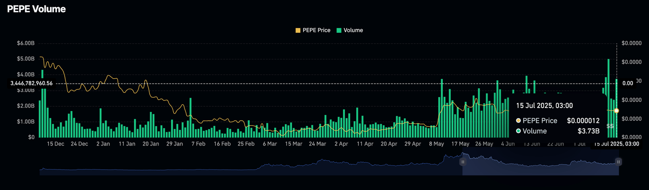This screenshot has width=649, height=190.
Task: Click the $0.000012 price value in tooltip
Action: click(x=583, y=121)
